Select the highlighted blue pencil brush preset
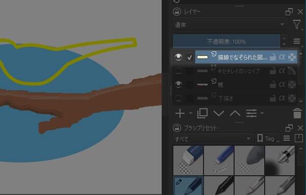This screenshot has width=306, height=195. click(x=188, y=185)
